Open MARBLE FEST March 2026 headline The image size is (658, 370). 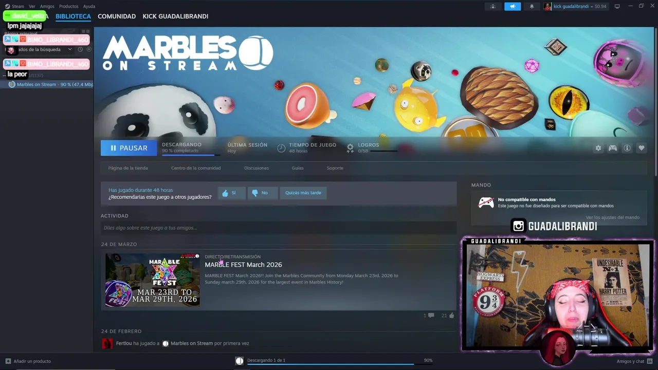click(x=244, y=265)
